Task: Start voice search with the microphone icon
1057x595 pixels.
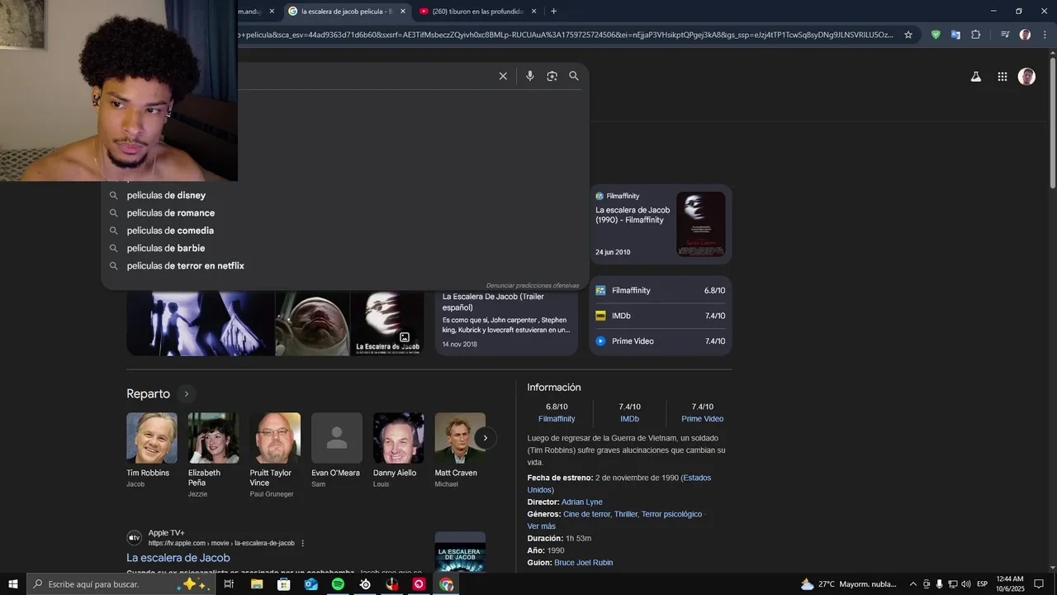Action: click(x=530, y=76)
